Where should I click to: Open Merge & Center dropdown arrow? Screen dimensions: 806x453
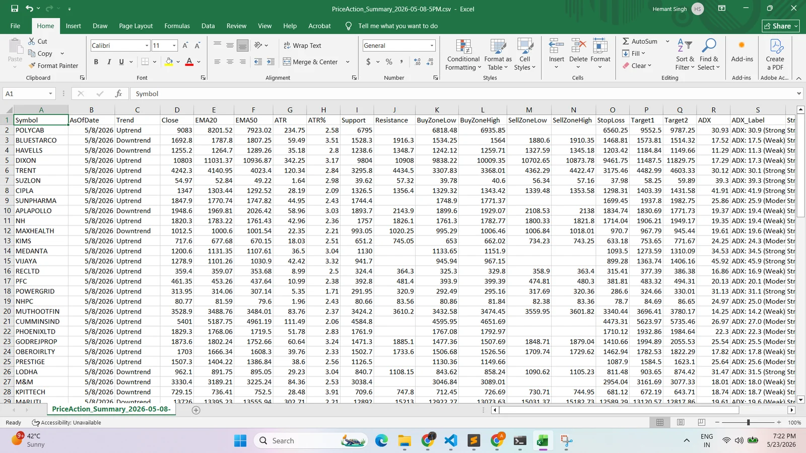[x=348, y=62]
